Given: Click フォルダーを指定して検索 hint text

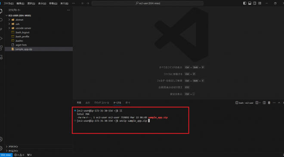Looking at the screenshot, I should click(170, 81).
